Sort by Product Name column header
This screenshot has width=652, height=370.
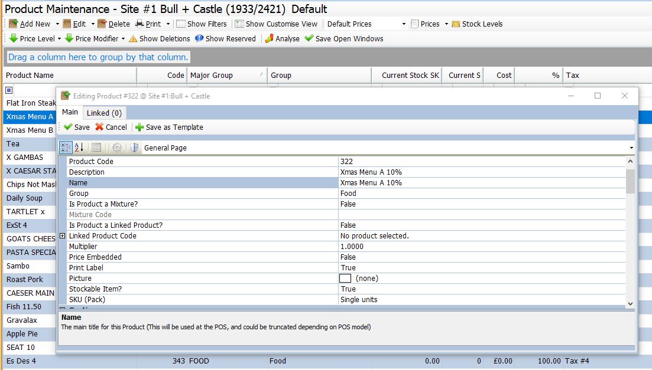[70, 75]
